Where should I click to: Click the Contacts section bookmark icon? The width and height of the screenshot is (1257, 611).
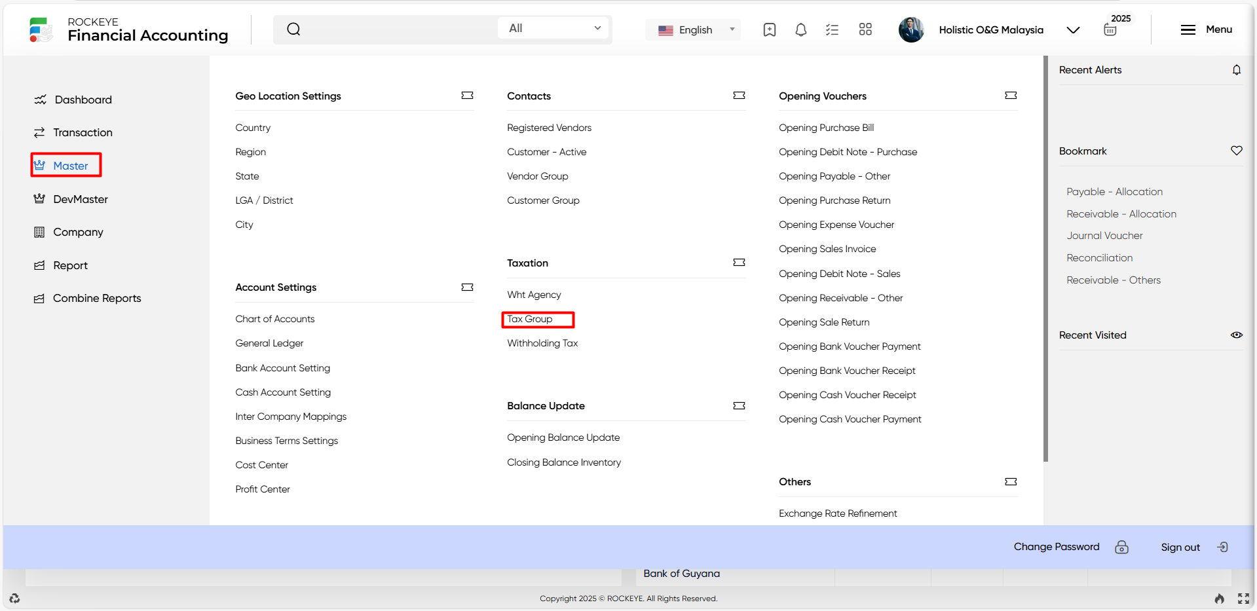pos(739,96)
